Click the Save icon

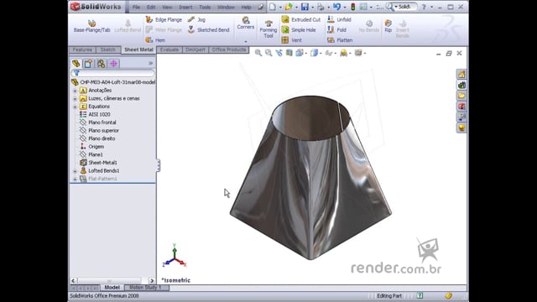coord(305,7)
